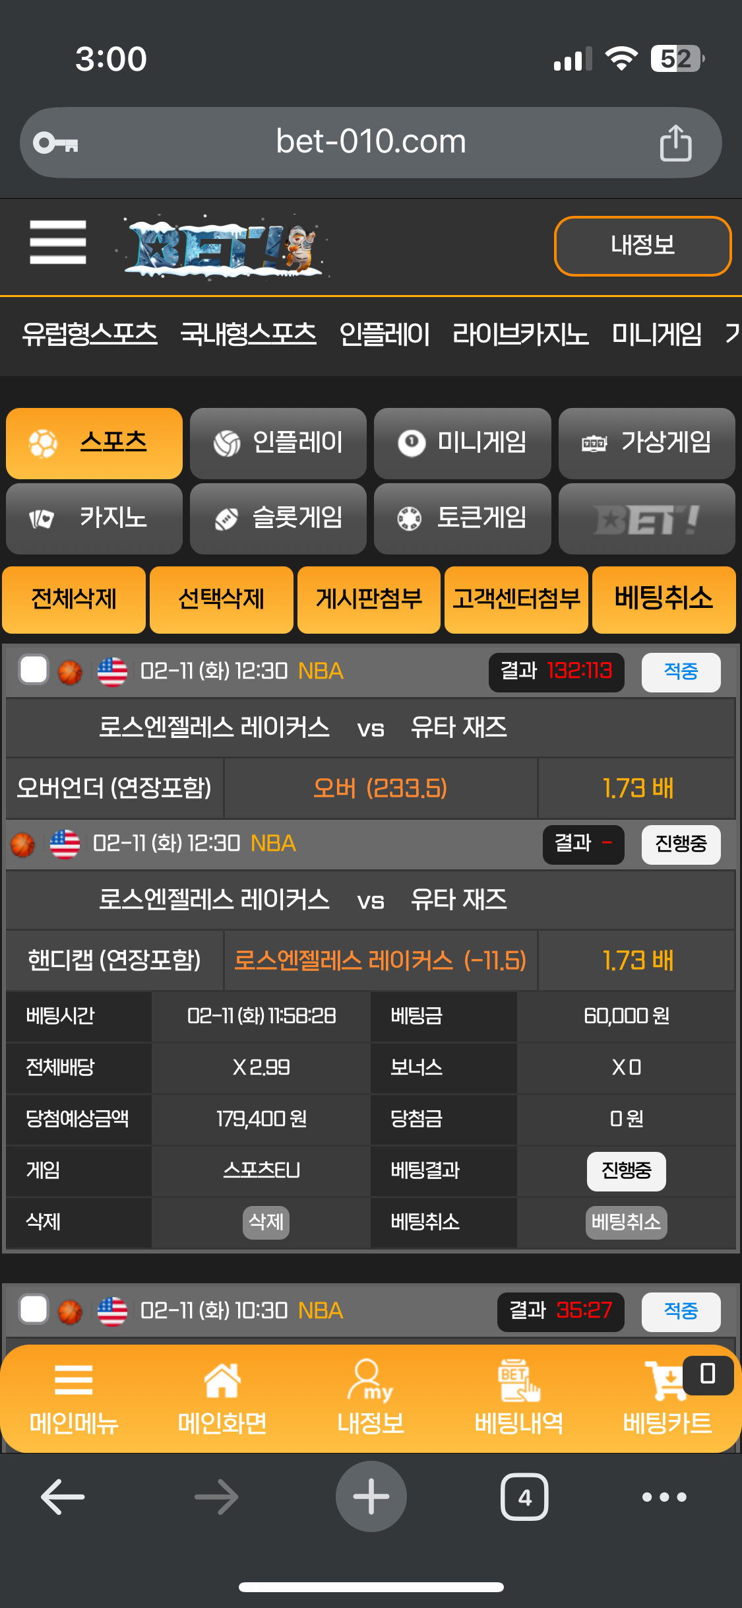Viewport: 742px width, 1608px height.
Task: Select 라이브카지노 in top navigation
Action: (520, 334)
